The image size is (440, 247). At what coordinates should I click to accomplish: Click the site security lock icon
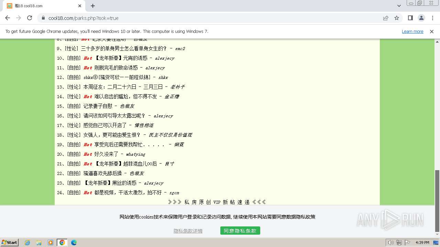tap(43, 18)
